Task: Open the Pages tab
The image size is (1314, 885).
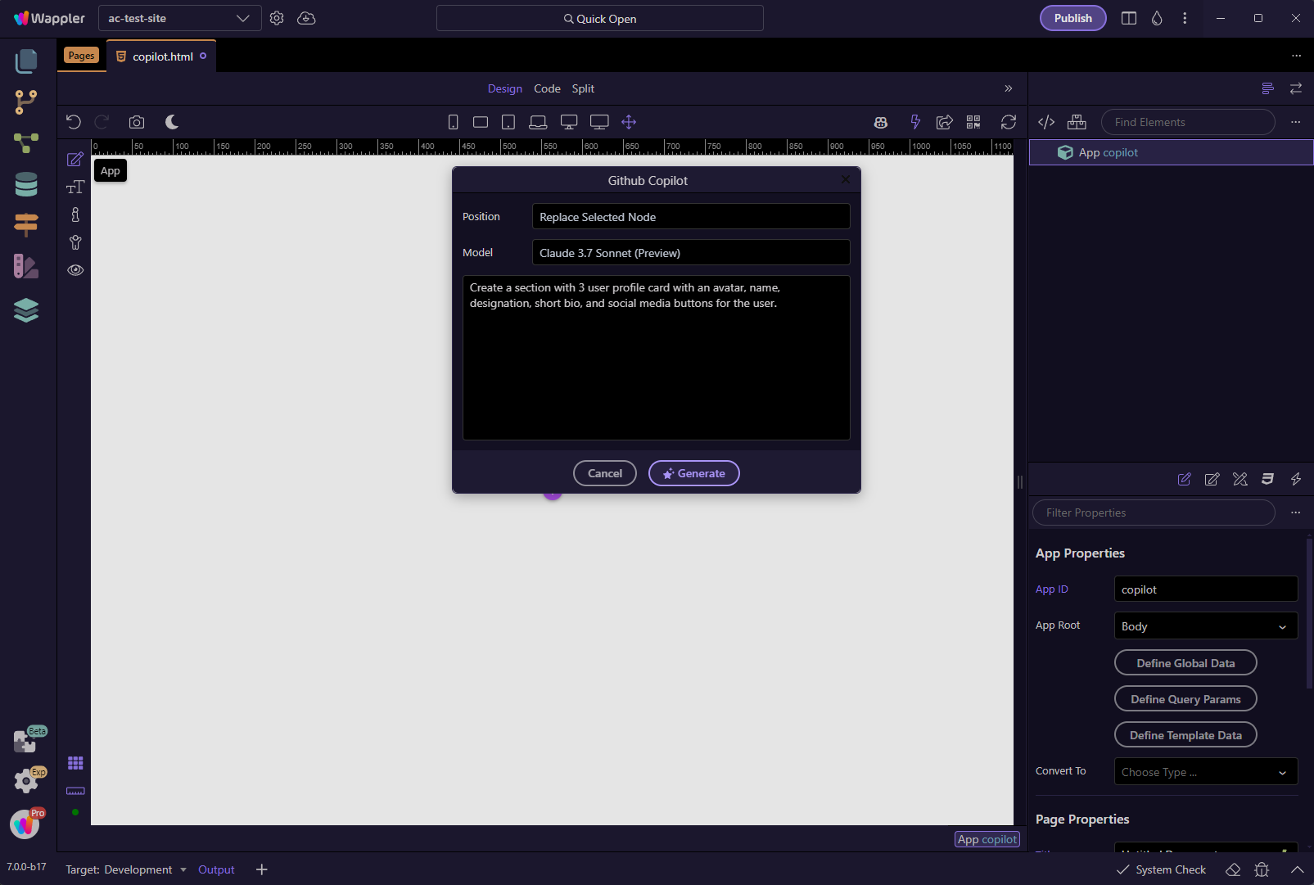Action: click(81, 56)
